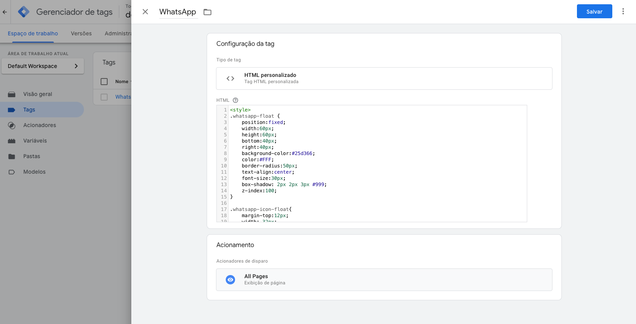Expand the Default Workspace selector
The width and height of the screenshot is (636, 324).
click(43, 66)
